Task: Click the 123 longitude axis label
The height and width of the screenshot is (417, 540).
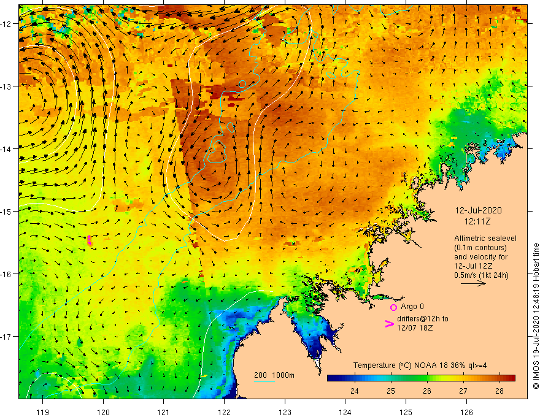Action: point(285,412)
